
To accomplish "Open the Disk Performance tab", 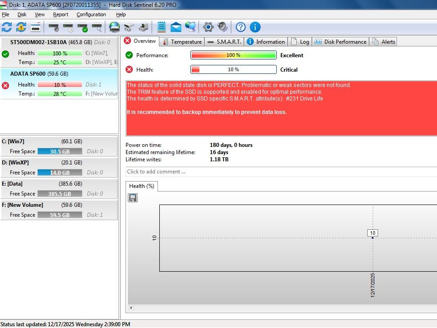I will (x=340, y=42).
